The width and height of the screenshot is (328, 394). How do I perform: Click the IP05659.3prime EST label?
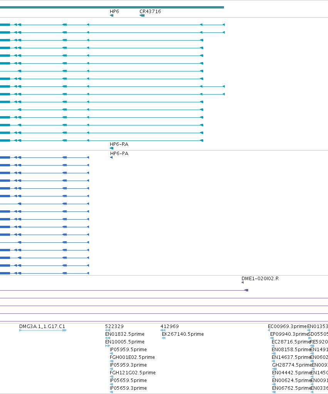tap(128, 388)
